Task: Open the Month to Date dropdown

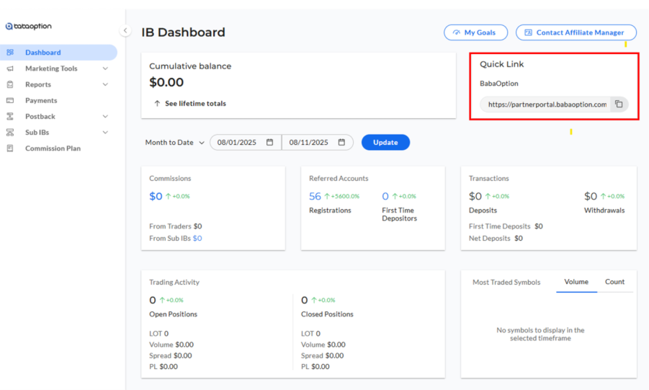Action: point(175,143)
